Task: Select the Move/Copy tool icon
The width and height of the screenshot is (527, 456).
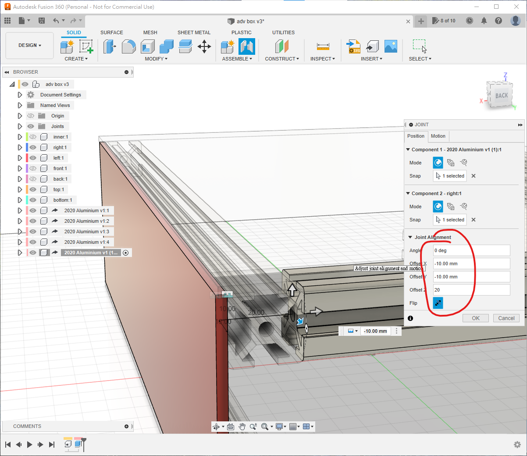Action: point(204,46)
